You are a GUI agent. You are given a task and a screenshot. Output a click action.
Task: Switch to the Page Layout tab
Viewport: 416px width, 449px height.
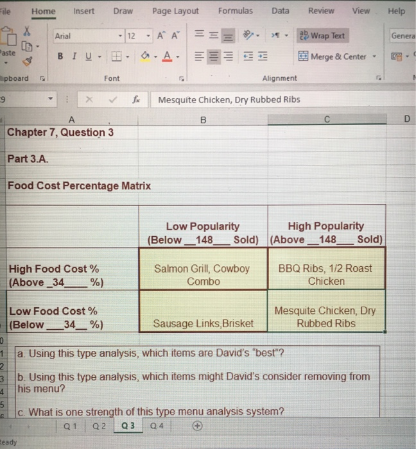(x=175, y=11)
